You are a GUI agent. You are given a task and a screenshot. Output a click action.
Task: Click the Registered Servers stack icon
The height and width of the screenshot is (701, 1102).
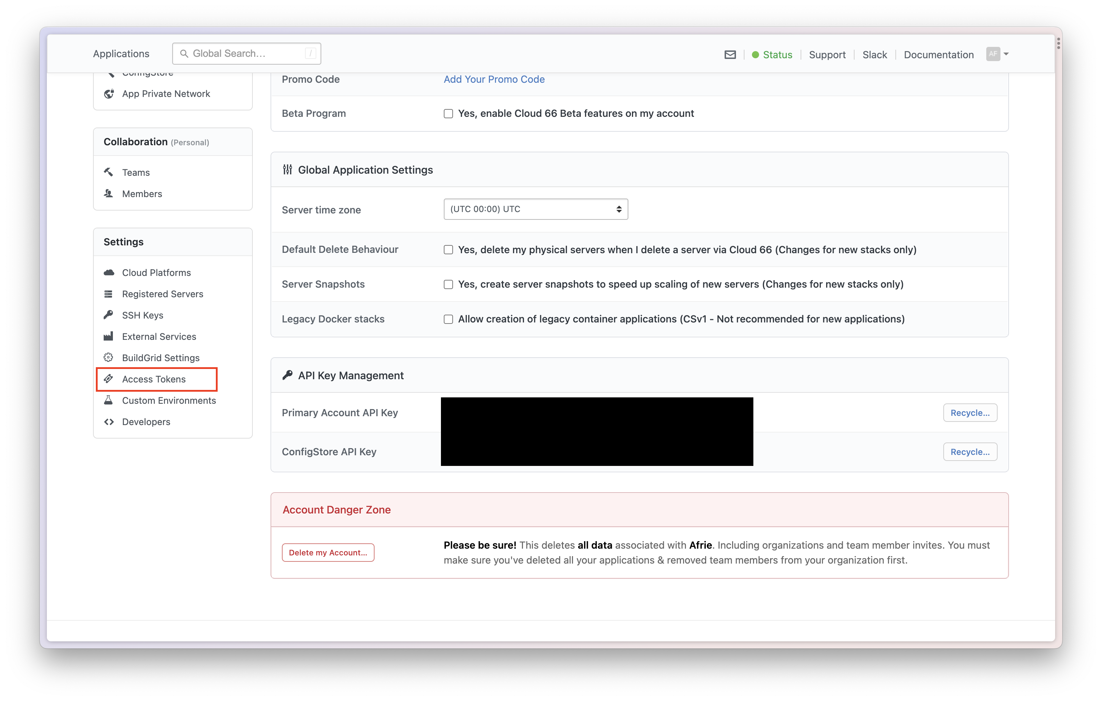[109, 294]
